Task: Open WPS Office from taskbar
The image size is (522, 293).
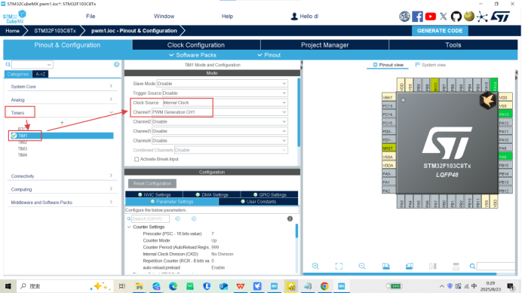Action: (241, 286)
